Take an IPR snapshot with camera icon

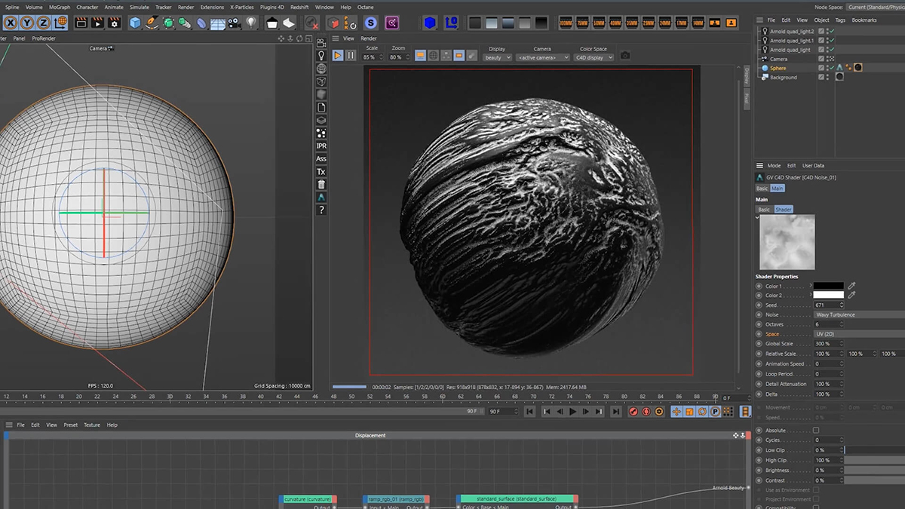point(624,55)
